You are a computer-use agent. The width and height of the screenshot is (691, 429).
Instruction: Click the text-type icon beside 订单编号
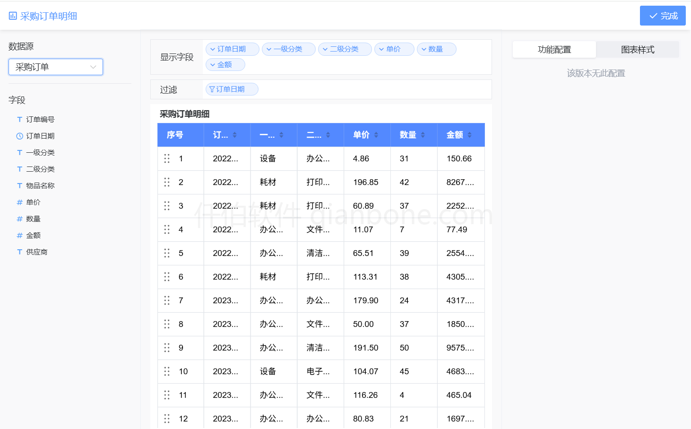coord(19,119)
